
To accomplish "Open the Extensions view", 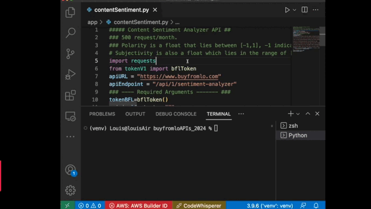I will [70, 95].
